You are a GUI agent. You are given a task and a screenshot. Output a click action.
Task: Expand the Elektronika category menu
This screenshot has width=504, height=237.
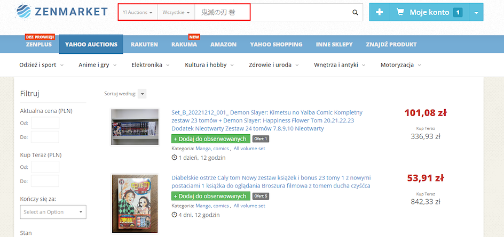[x=151, y=65]
